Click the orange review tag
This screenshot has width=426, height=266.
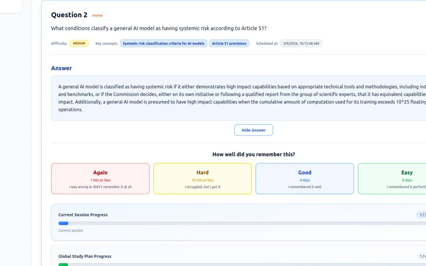(x=98, y=15)
